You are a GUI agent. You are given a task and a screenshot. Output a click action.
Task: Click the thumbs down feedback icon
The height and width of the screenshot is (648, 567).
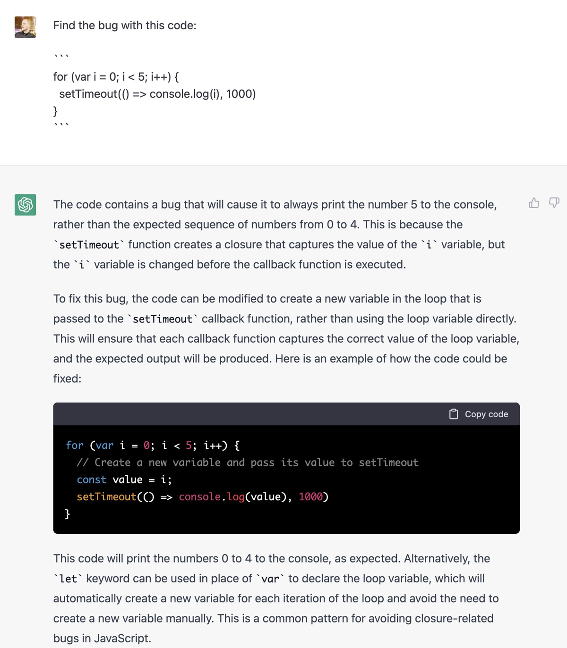554,203
